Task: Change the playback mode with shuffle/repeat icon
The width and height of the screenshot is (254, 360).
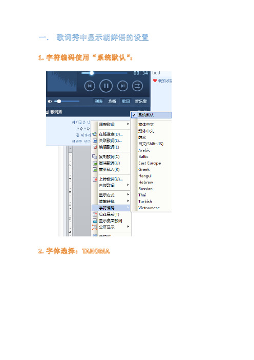Action: click(137, 86)
